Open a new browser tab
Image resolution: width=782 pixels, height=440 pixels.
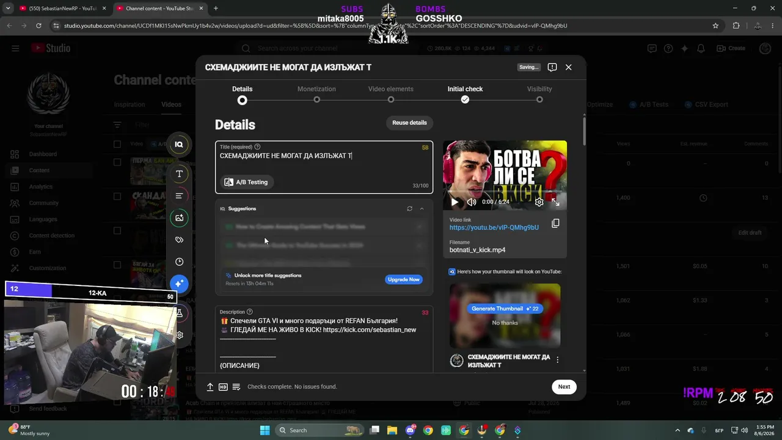(x=216, y=9)
